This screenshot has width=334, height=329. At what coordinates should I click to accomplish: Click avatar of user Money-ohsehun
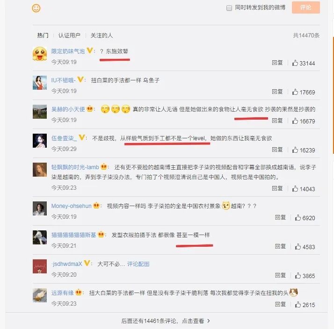tap(40, 208)
